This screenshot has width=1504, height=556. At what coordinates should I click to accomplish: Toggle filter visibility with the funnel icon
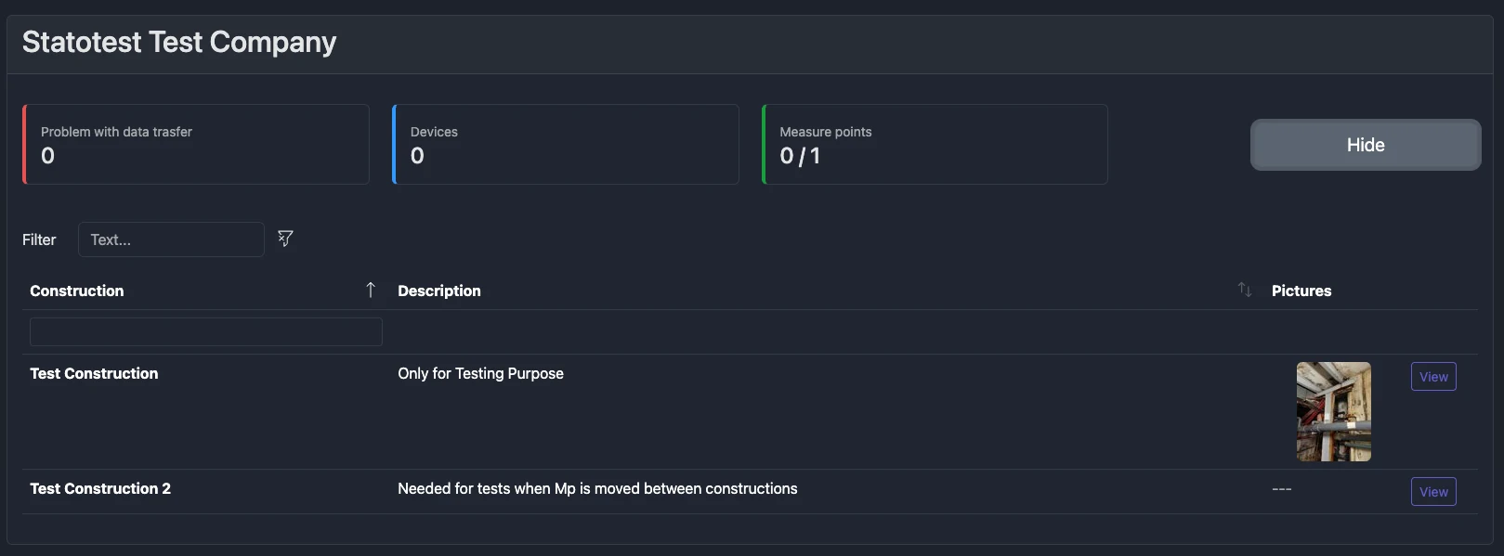point(284,239)
